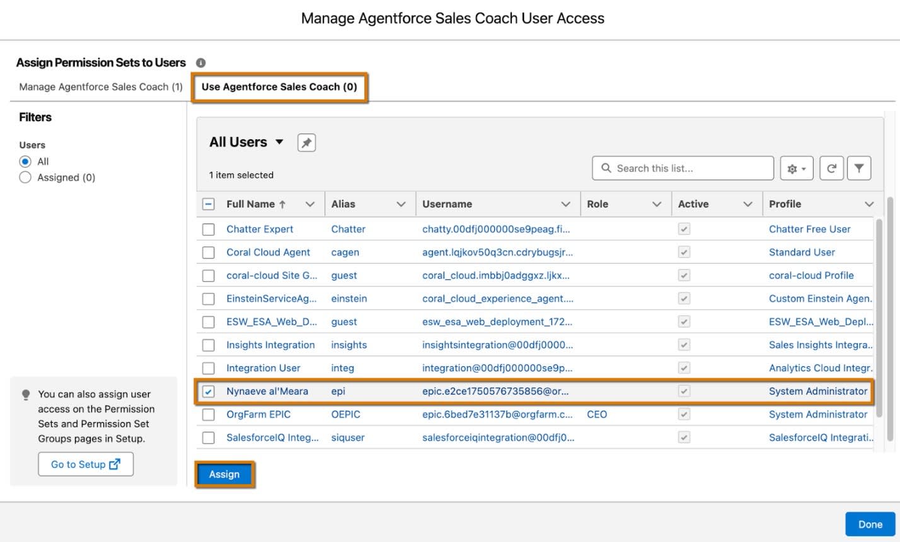Screen dimensions: 900x542
Task: Click the CEO role cell
Action: pos(597,415)
